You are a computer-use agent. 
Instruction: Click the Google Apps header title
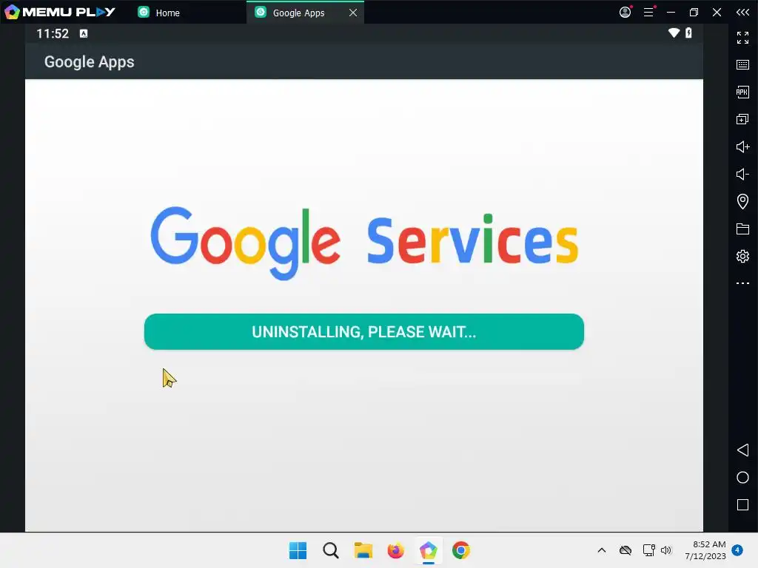pyautogui.click(x=90, y=62)
